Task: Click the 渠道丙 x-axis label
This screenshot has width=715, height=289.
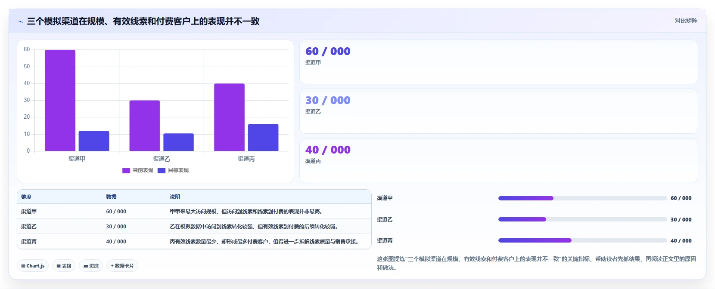Action: click(246, 159)
